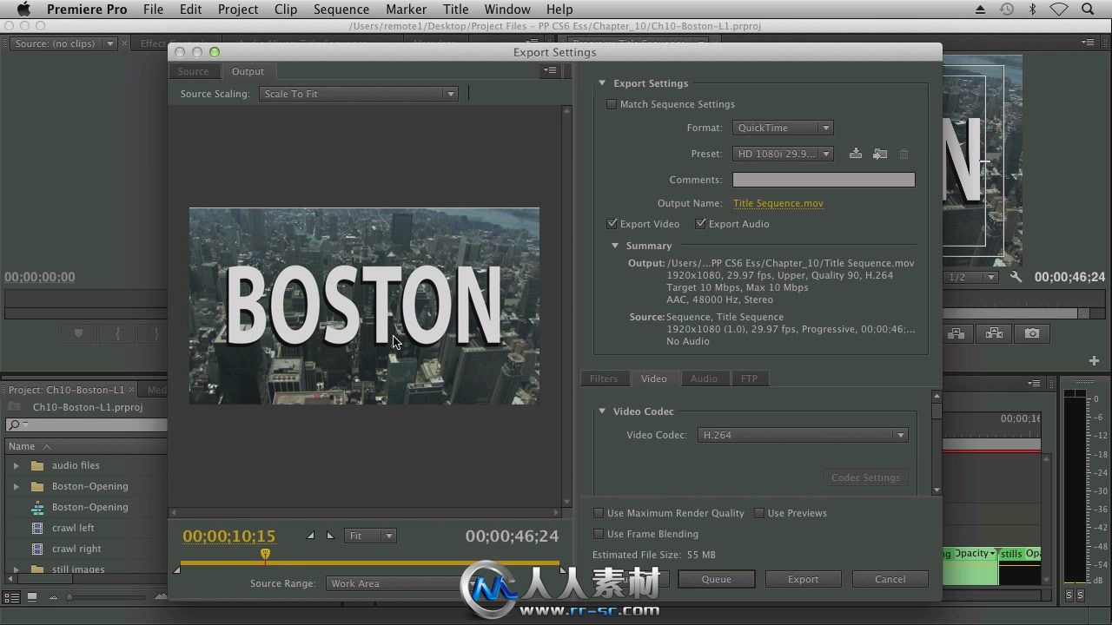The image size is (1112, 625).
Task: Open the Fit zoom level dropdown
Action: click(370, 536)
